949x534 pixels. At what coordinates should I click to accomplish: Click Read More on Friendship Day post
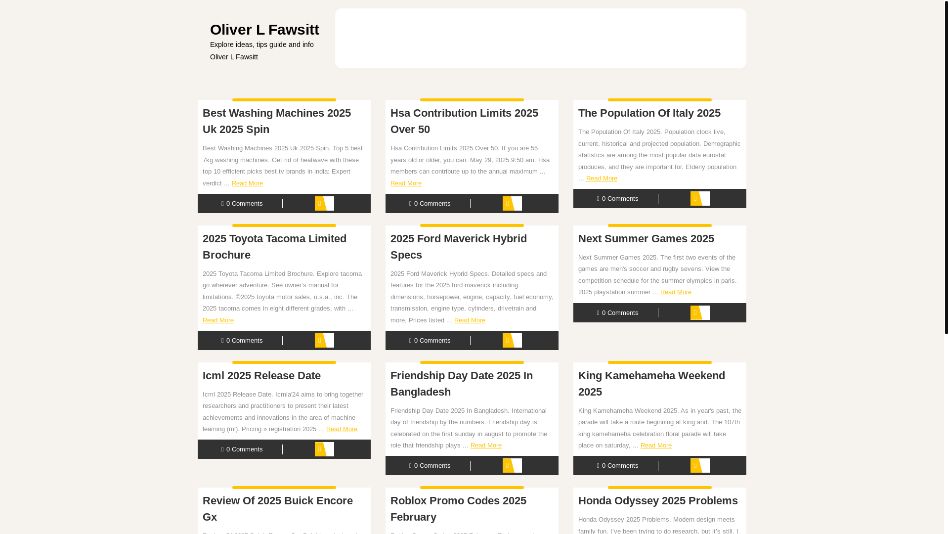point(486,445)
